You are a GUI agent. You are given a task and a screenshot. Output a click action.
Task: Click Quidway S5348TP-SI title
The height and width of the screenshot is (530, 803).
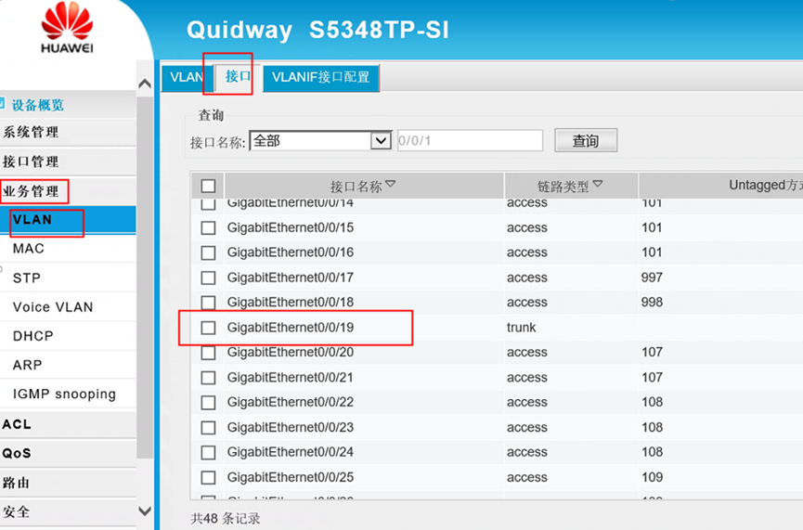[317, 30]
